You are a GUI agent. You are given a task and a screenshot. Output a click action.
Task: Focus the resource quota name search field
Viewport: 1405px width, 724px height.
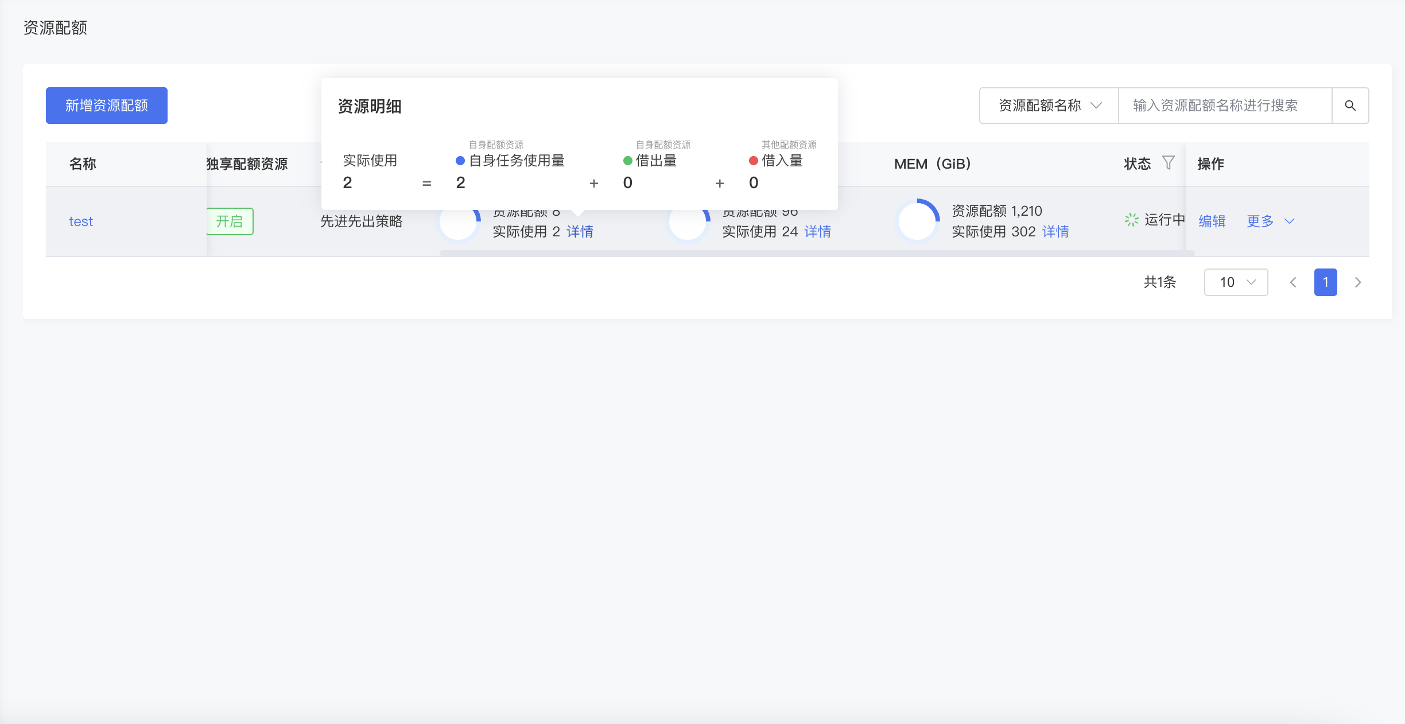[x=1224, y=106]
